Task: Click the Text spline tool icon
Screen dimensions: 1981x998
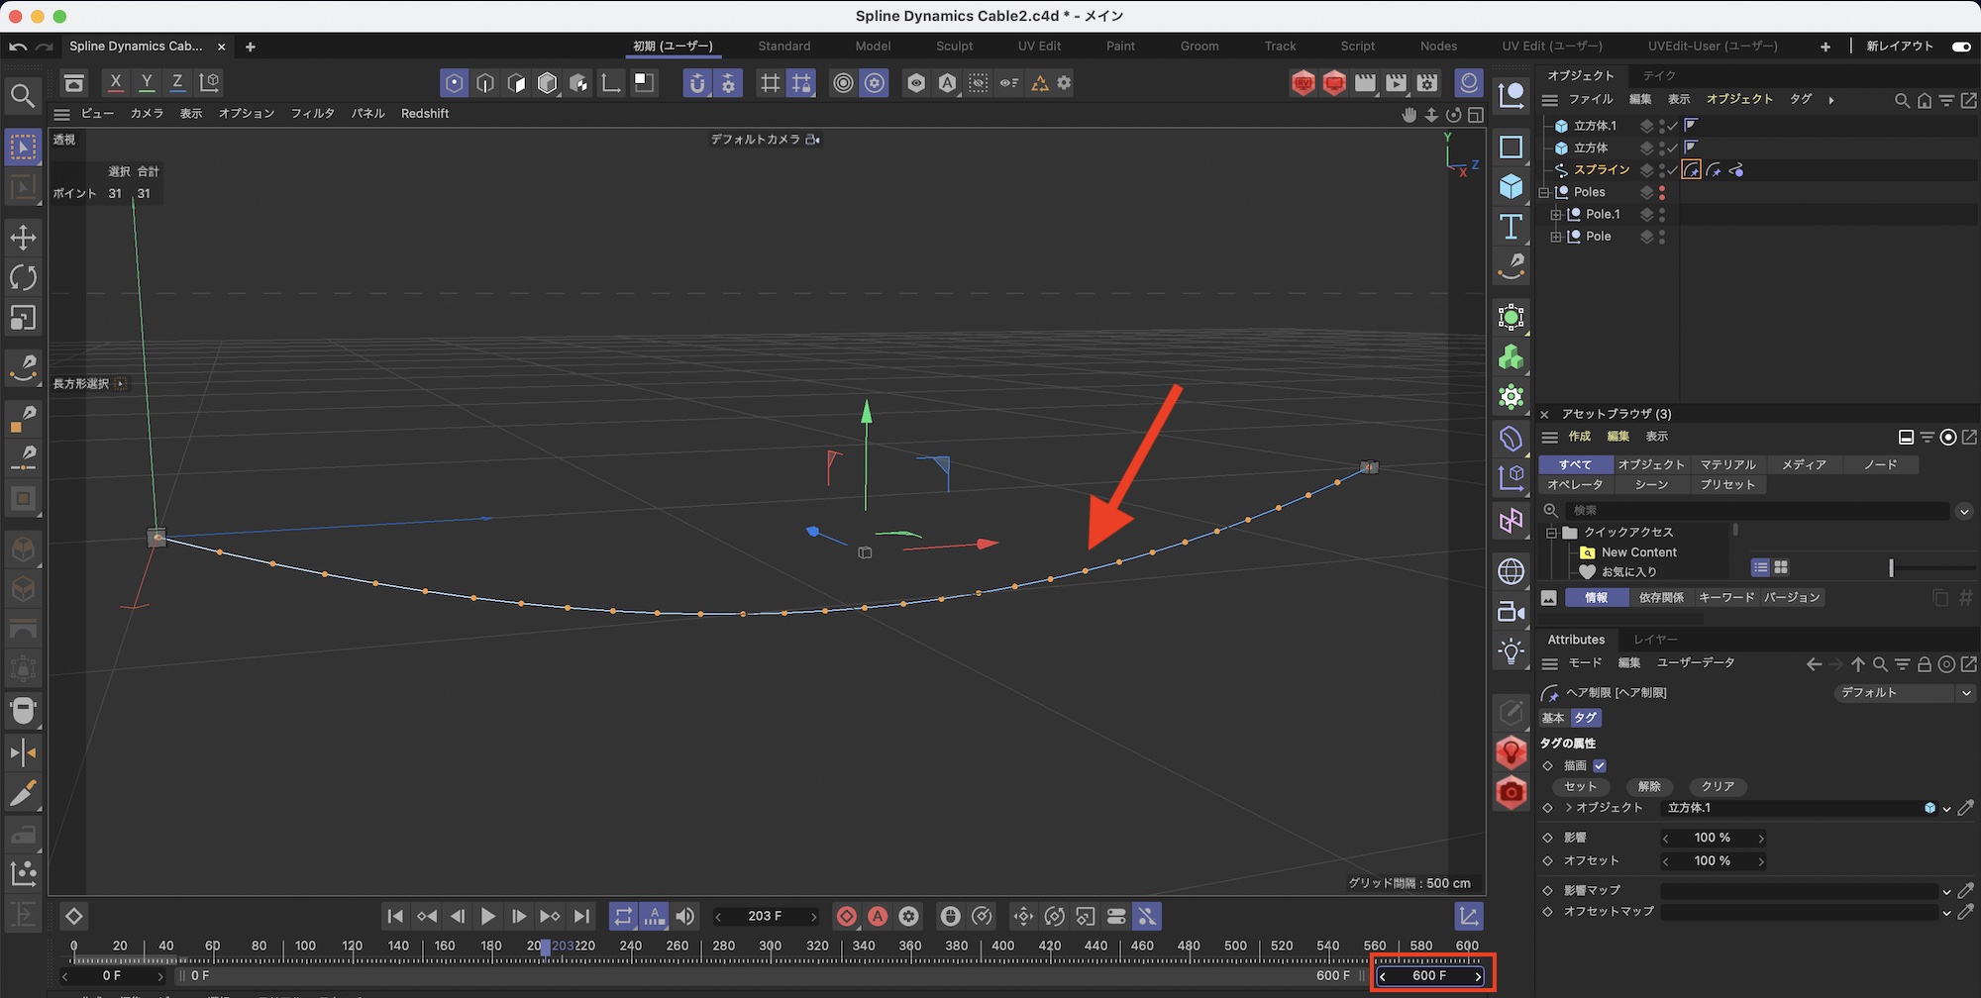Action: click(x=1511, y=227)
